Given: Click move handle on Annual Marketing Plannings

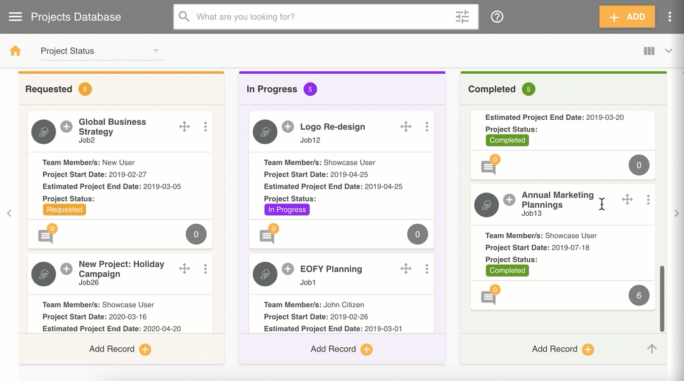Looking at the screenshot, I should 627,200.
